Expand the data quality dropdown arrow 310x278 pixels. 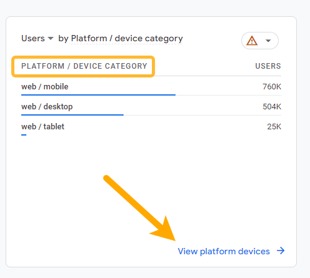coord(268,41)
